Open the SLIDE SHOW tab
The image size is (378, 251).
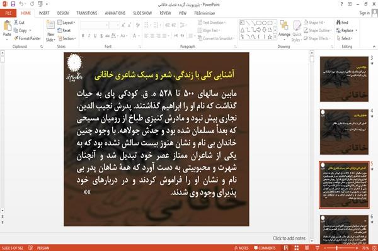tap(142, 13)
